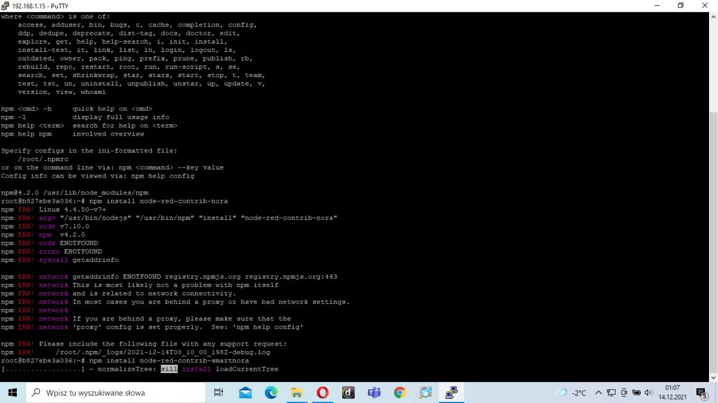
Task: Click the text 'registry.npmjs.org:443'
Action: click(291, 276)
